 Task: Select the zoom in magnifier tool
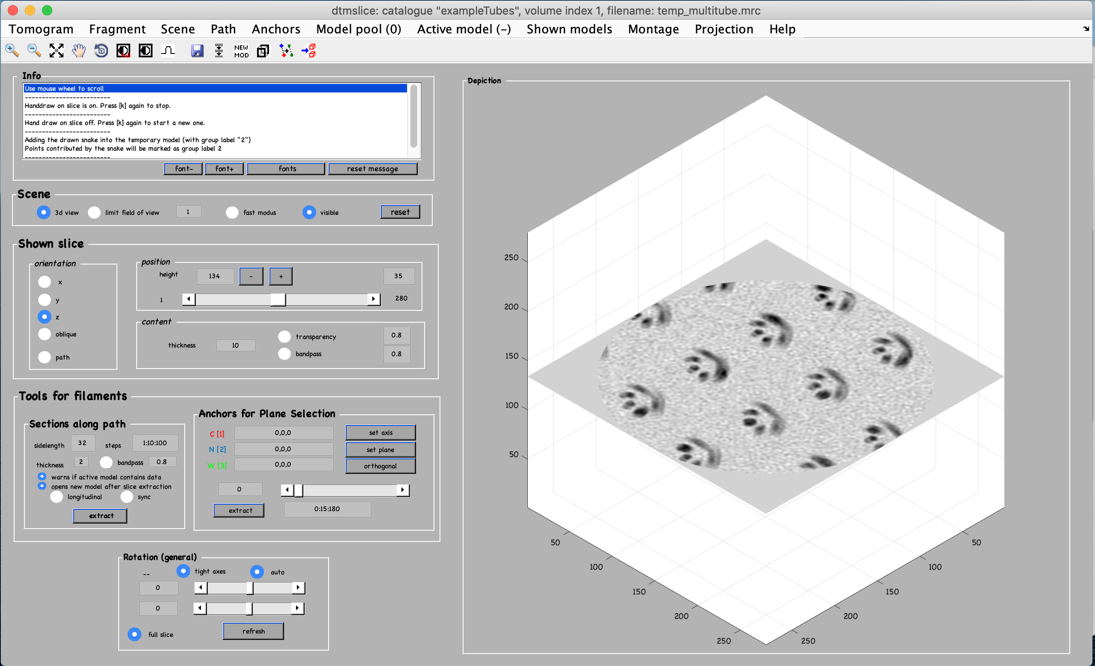pos(12,51)
